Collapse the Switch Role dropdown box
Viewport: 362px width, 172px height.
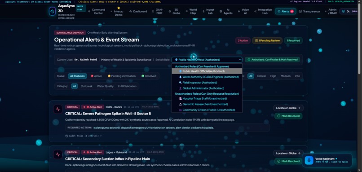click(x=207, y=60)
